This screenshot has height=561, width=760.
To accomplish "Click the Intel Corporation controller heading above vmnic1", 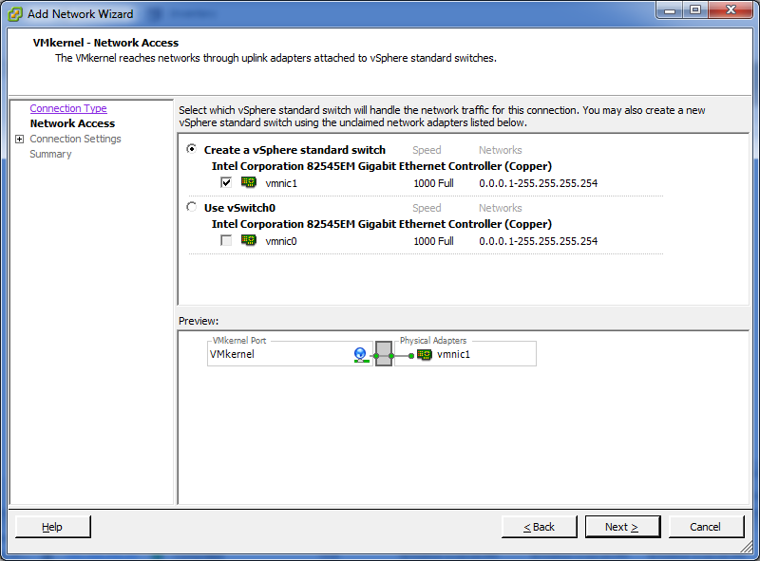I will (x=382, y=166).
